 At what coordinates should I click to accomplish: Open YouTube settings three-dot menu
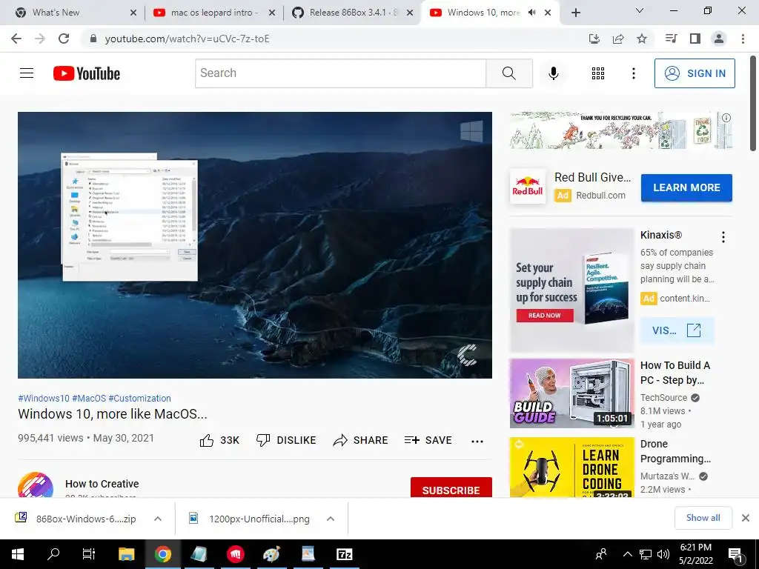[x=633, y=73]
